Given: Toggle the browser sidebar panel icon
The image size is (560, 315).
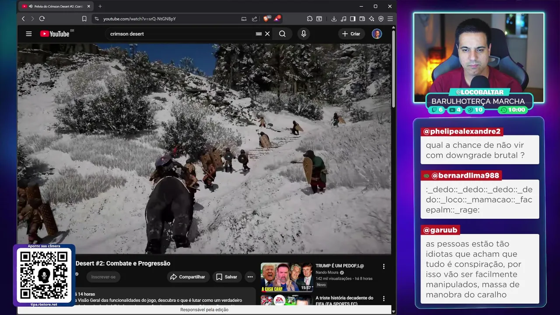Looking at the screenshot, I should tap(353, 19).
